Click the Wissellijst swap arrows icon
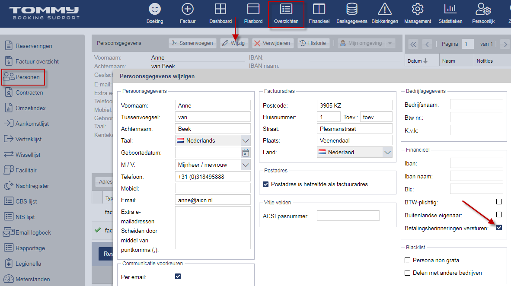The height and width of the screenshot is (286, 511). (9, 154)
